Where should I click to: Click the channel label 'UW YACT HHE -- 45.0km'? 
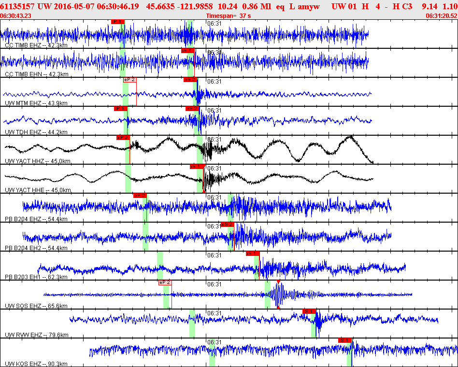pos(38,190)
